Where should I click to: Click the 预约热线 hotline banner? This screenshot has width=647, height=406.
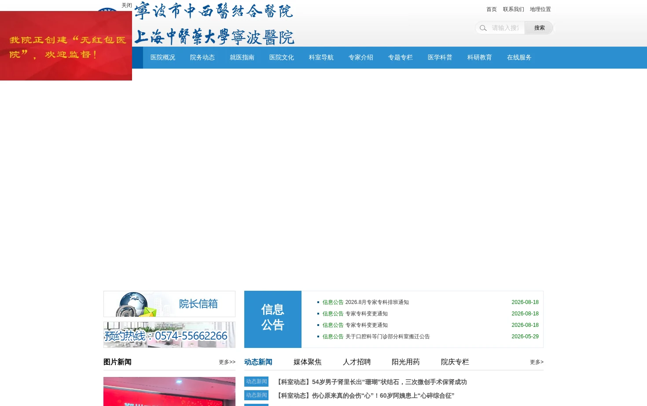[x=169, y=335]
